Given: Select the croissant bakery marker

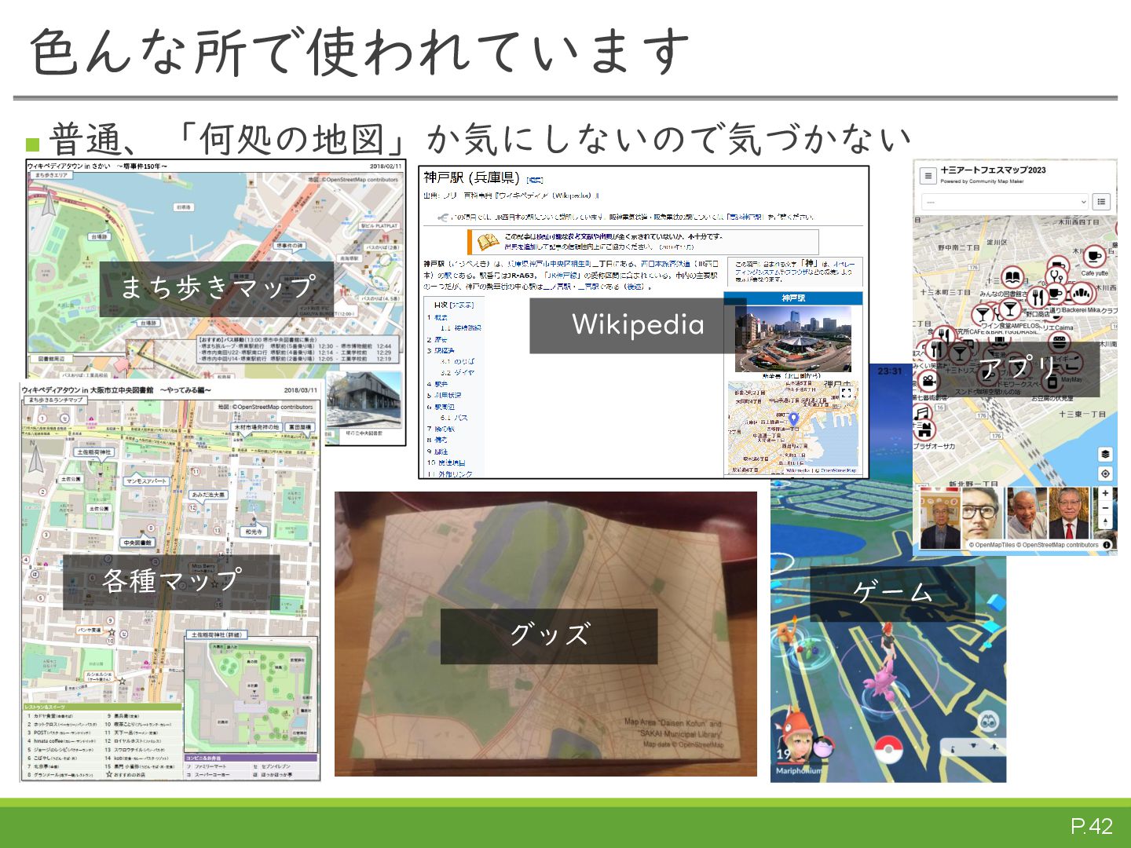Looking at the screenshot, I should click(1082, 294).
